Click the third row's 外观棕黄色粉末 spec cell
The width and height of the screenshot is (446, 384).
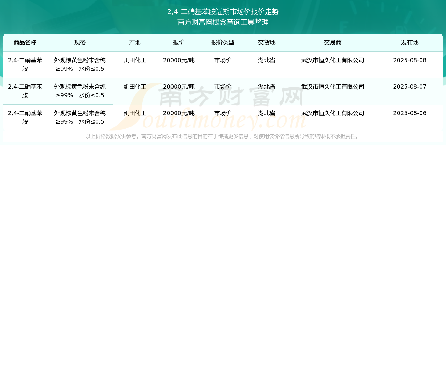(80, 118)
